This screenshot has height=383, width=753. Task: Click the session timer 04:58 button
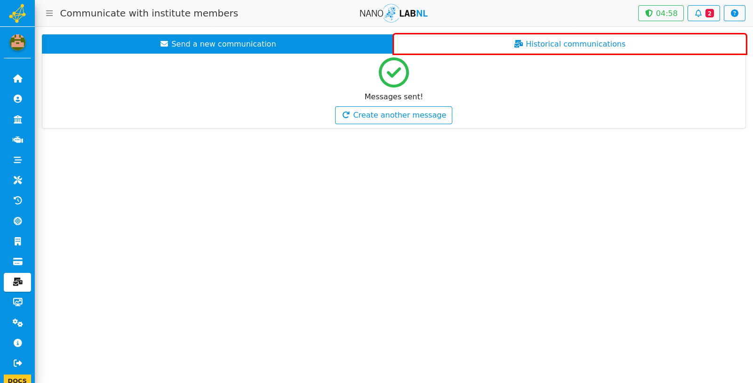(661, 13)
